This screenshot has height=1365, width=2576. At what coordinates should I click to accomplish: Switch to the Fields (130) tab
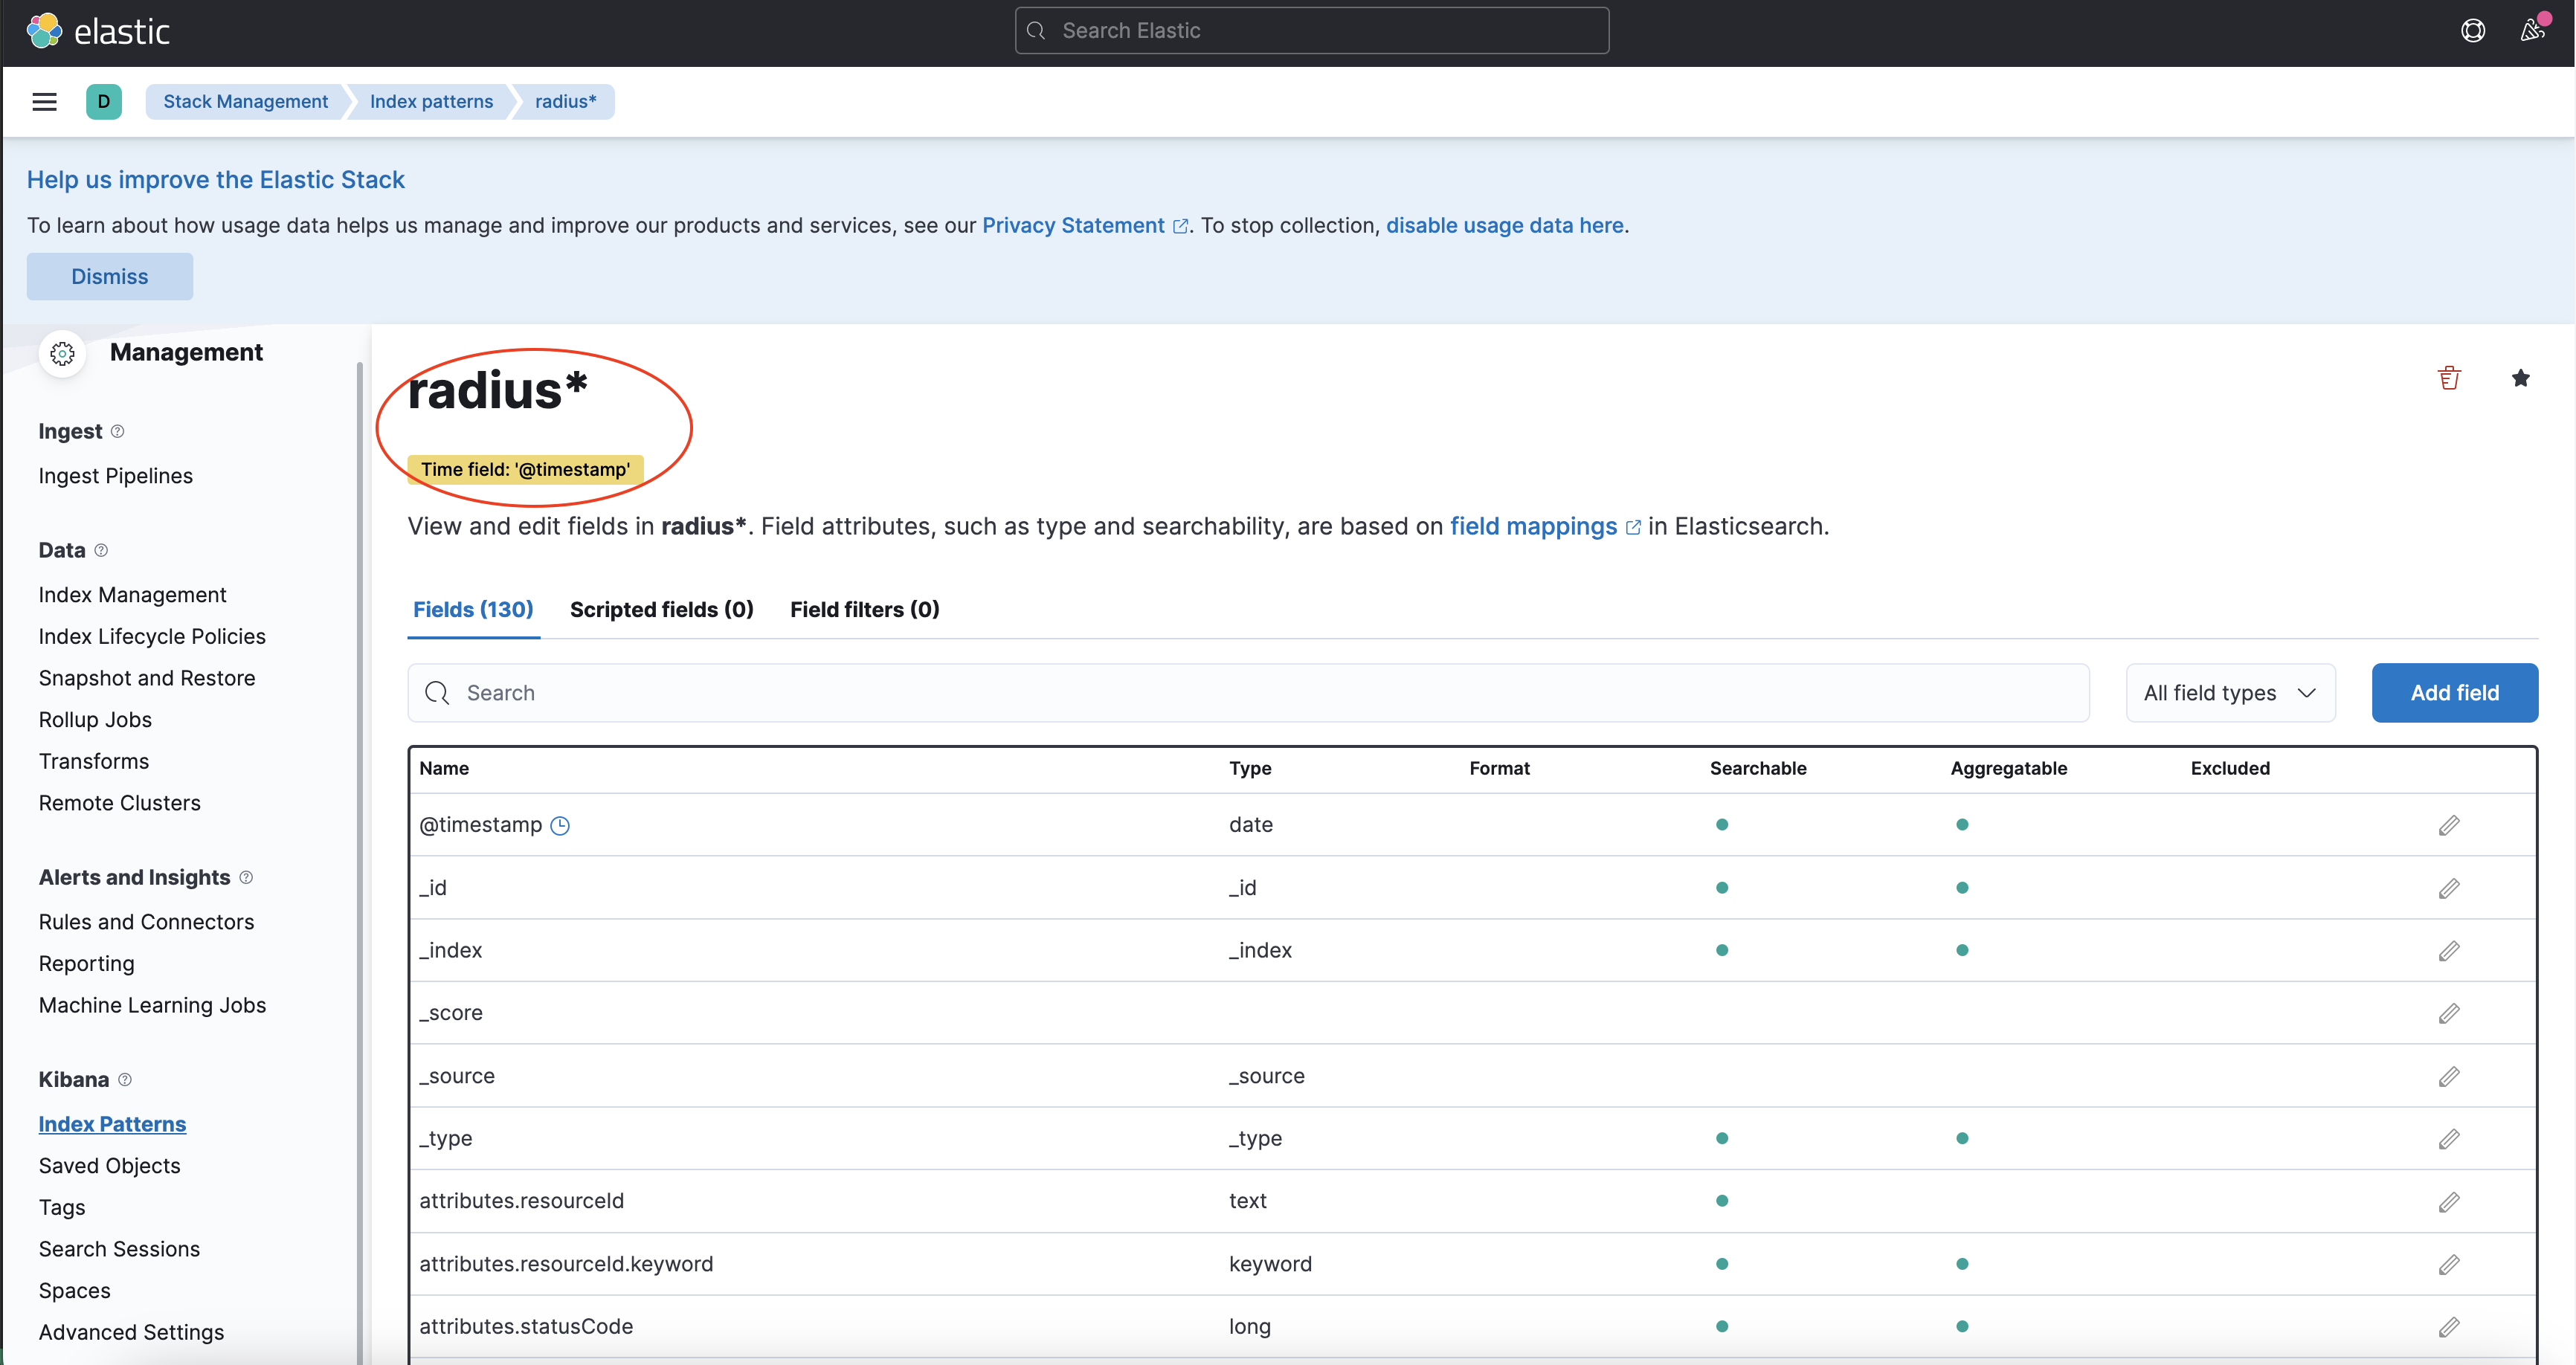pos(473,609)
